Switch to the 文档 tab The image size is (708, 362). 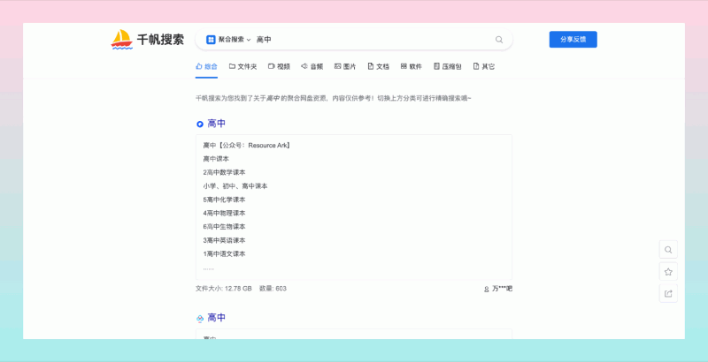379,66
